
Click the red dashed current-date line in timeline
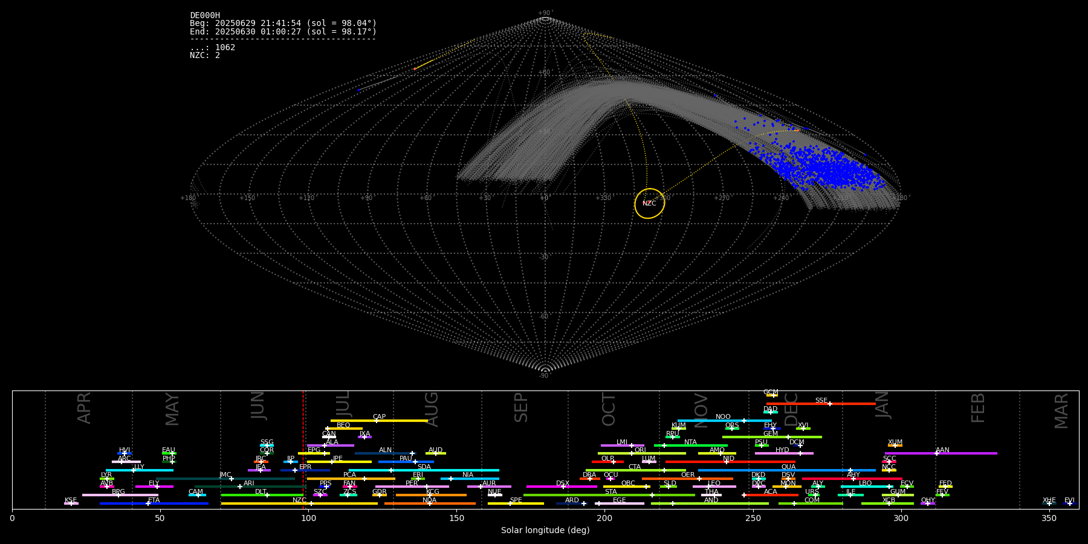click(x=303, y=449)
